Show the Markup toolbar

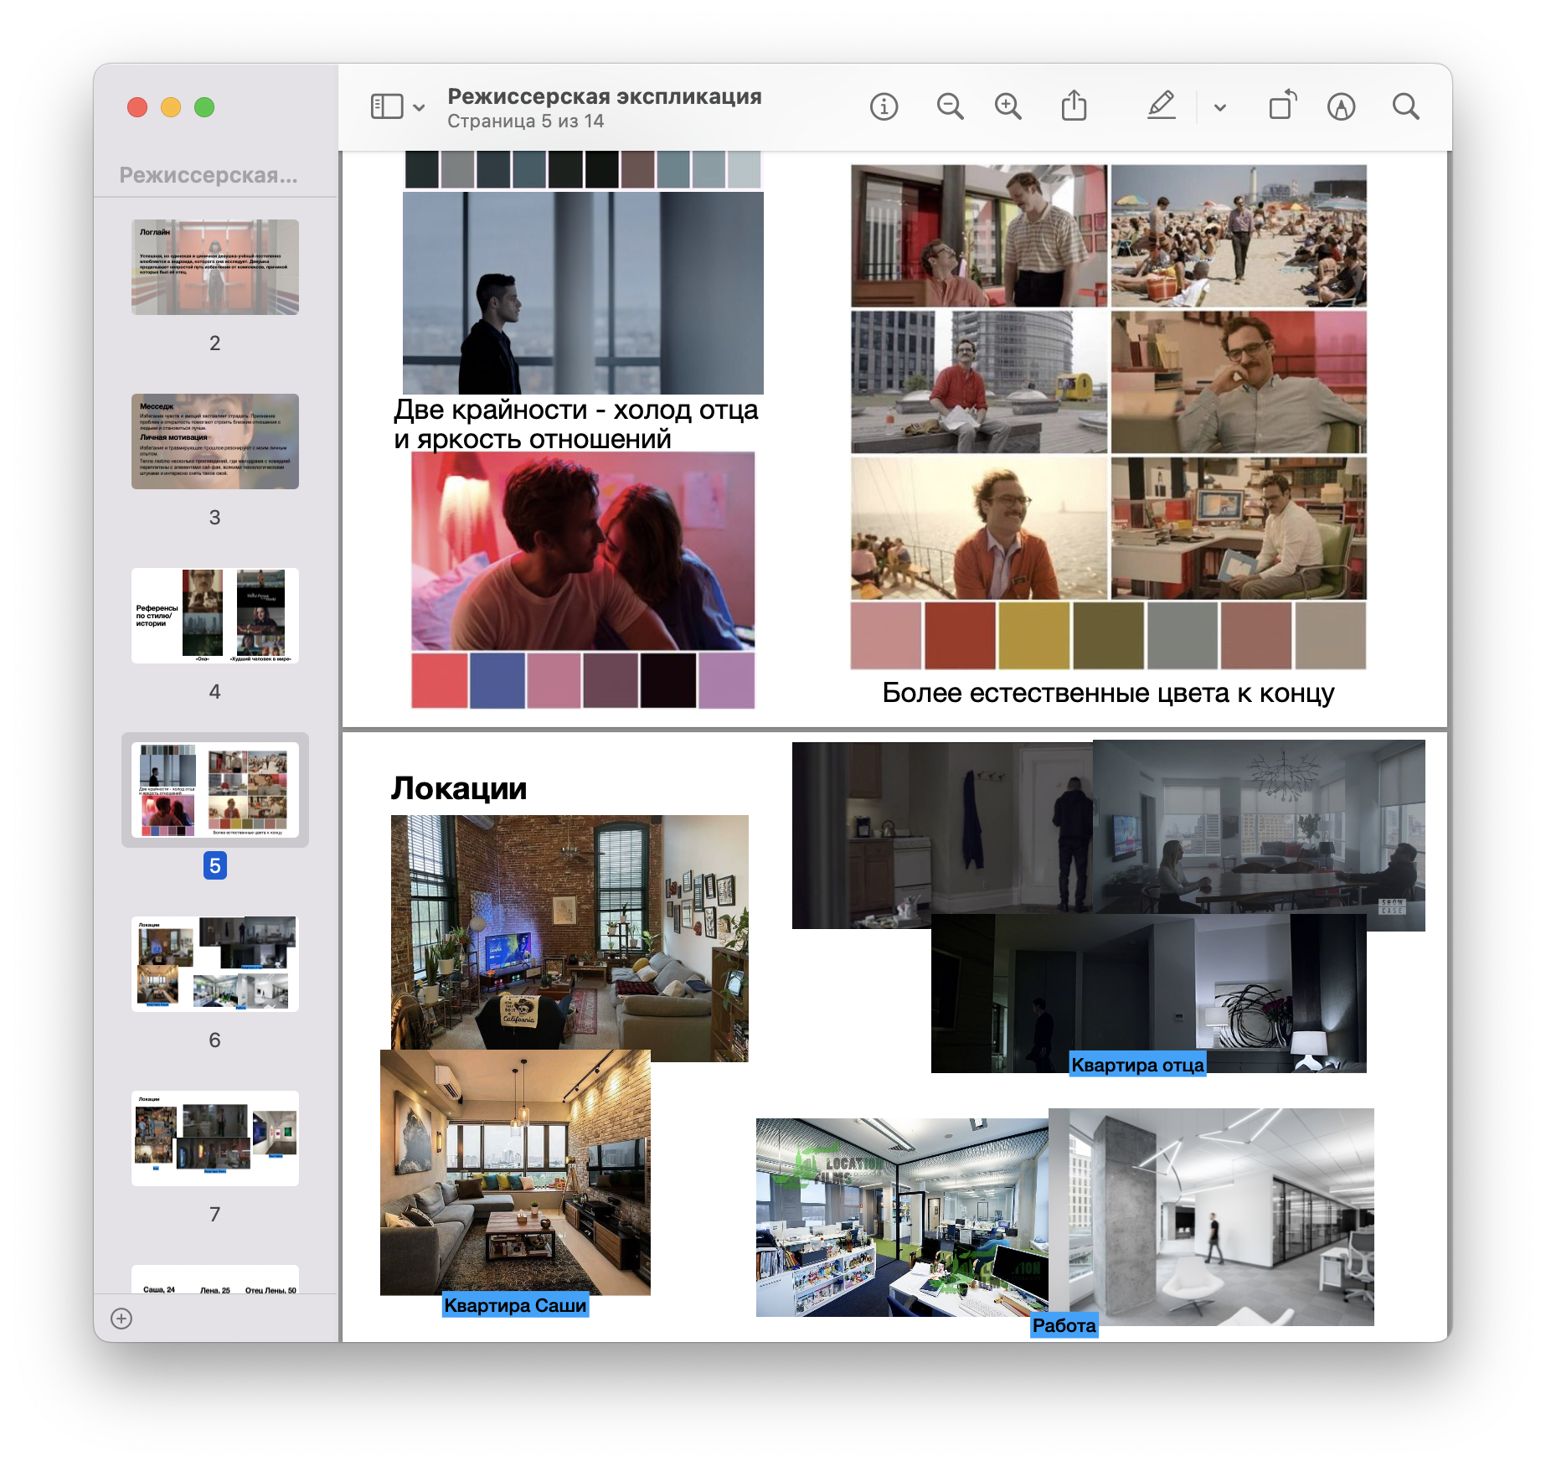(x=1341, y=106)
